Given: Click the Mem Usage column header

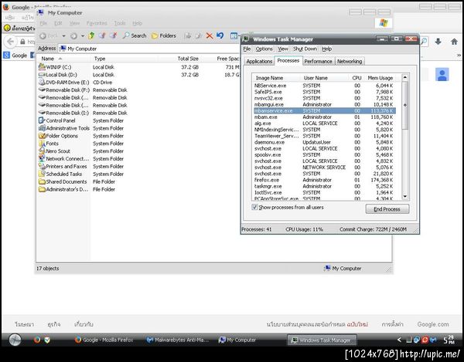Looking at the screenshot, I should click(x=382, y=78).
